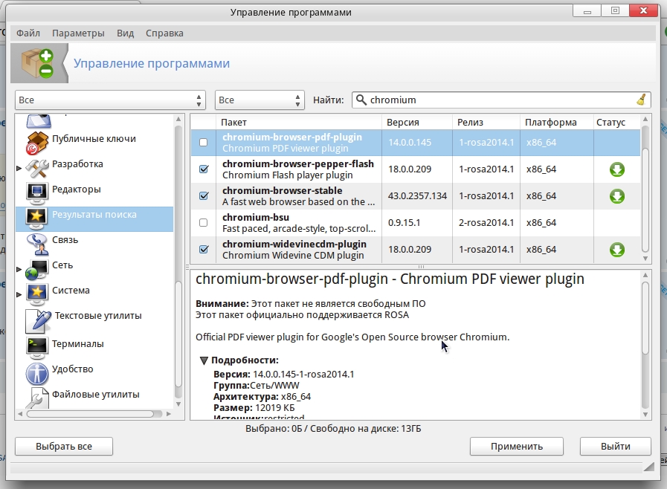Viewport: 667px width, 489px height.
Task: Expand the Система tree node
Action: 19,294
